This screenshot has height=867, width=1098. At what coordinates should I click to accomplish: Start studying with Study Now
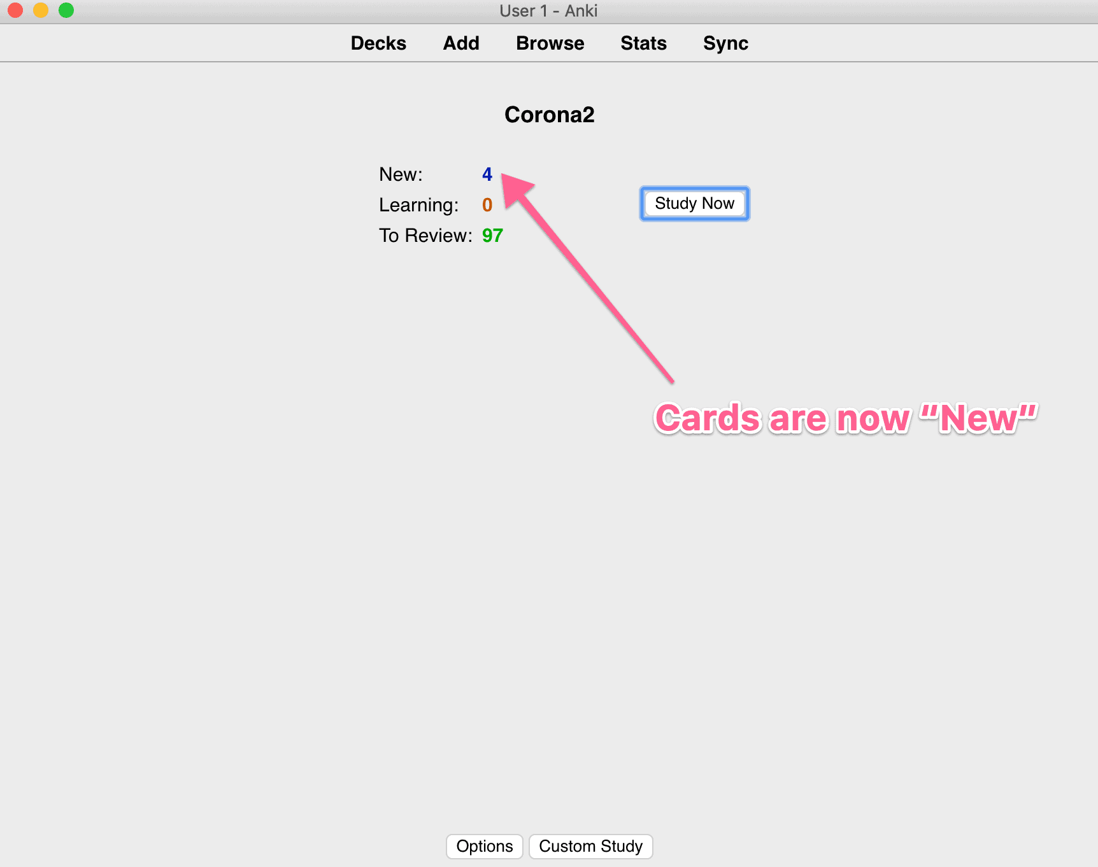[694, 204]
